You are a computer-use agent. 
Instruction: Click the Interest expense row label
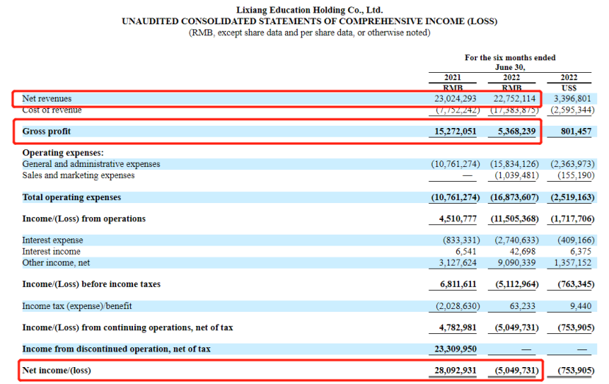tap(53, 240)
